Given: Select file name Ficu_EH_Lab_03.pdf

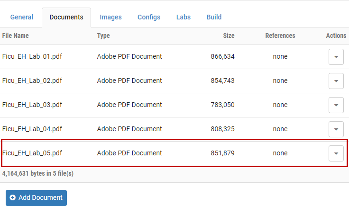Looking at the screenshot, I should click(32, 105).
